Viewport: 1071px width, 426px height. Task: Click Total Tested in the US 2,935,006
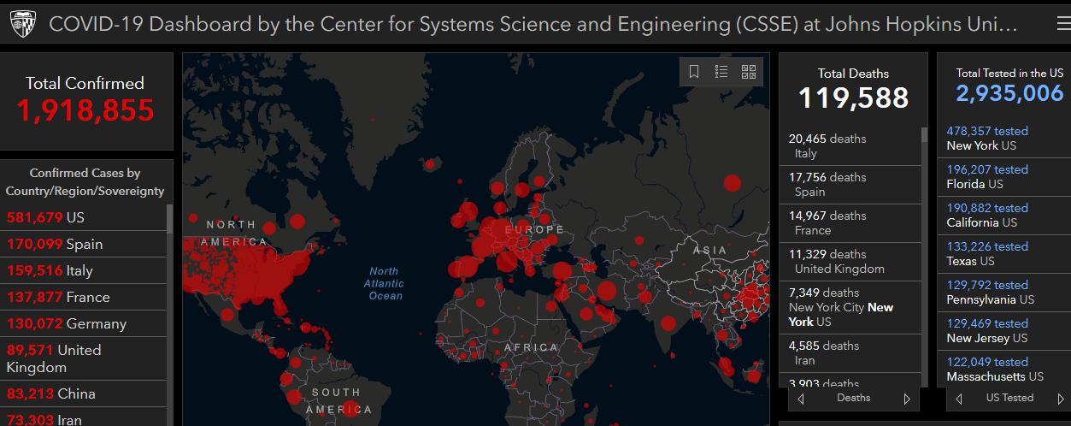click(x=1009, y=92)
